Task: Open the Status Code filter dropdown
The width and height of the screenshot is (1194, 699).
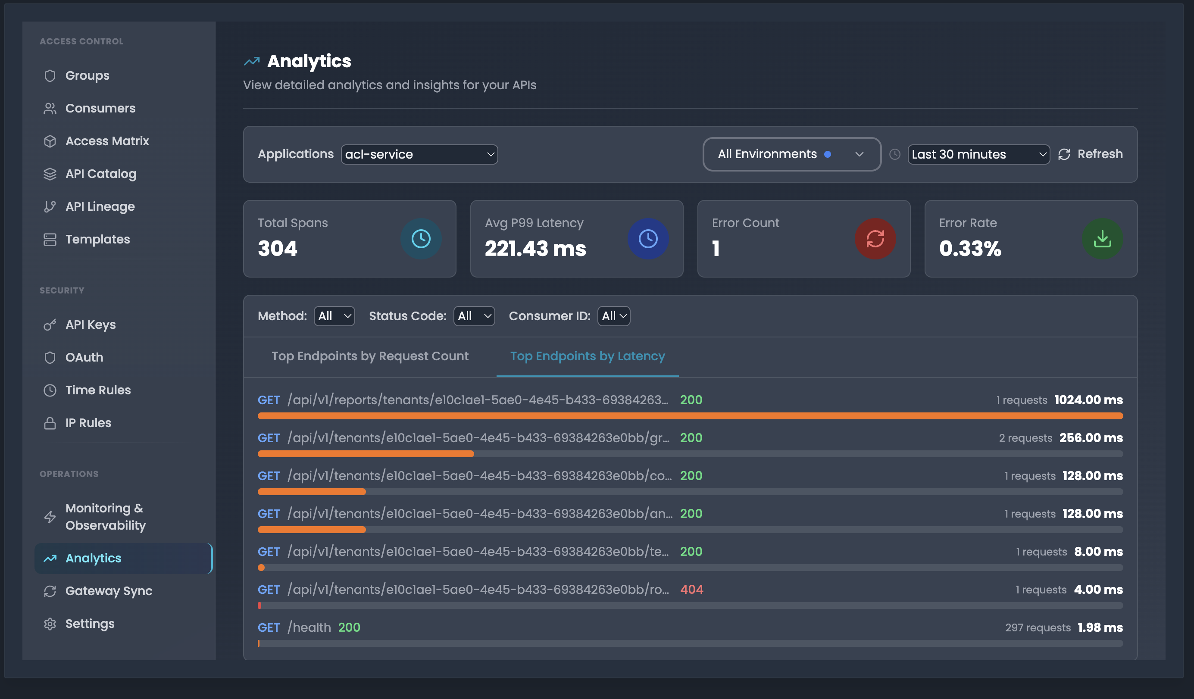Action: 474,316
